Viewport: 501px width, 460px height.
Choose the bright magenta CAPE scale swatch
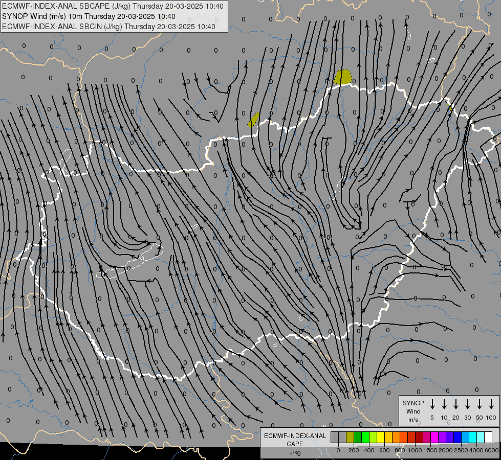(x=435, y=437)
